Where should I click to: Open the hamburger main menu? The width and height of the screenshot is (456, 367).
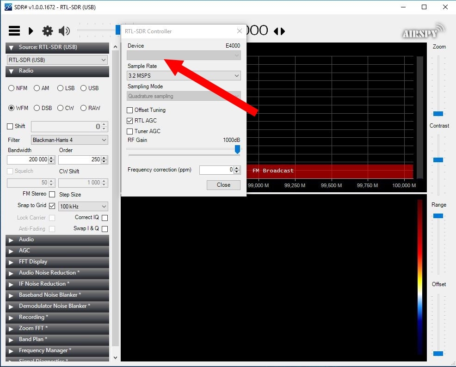pyautogui.click(x=14, y=31)
